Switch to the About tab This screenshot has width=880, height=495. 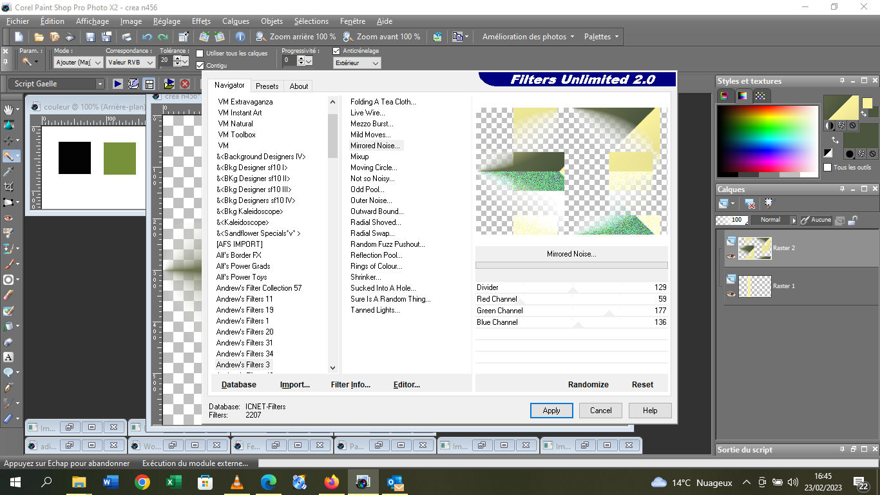(x=299, y=86)
